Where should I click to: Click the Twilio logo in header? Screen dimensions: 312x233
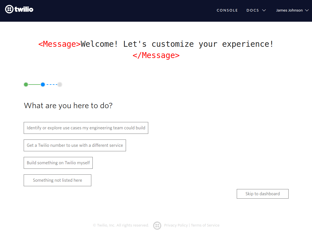[19, 9]
